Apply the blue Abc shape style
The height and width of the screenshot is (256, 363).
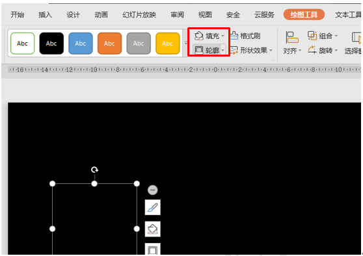[x=81, y=44]
